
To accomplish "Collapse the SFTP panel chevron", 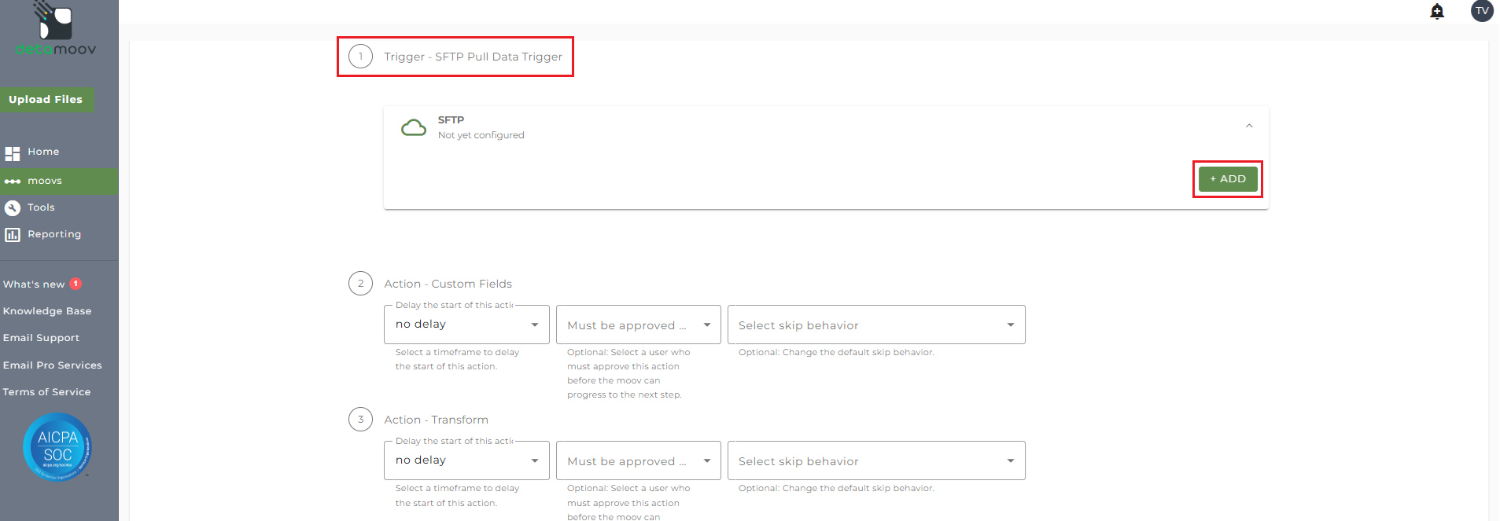I will 1249,126.
